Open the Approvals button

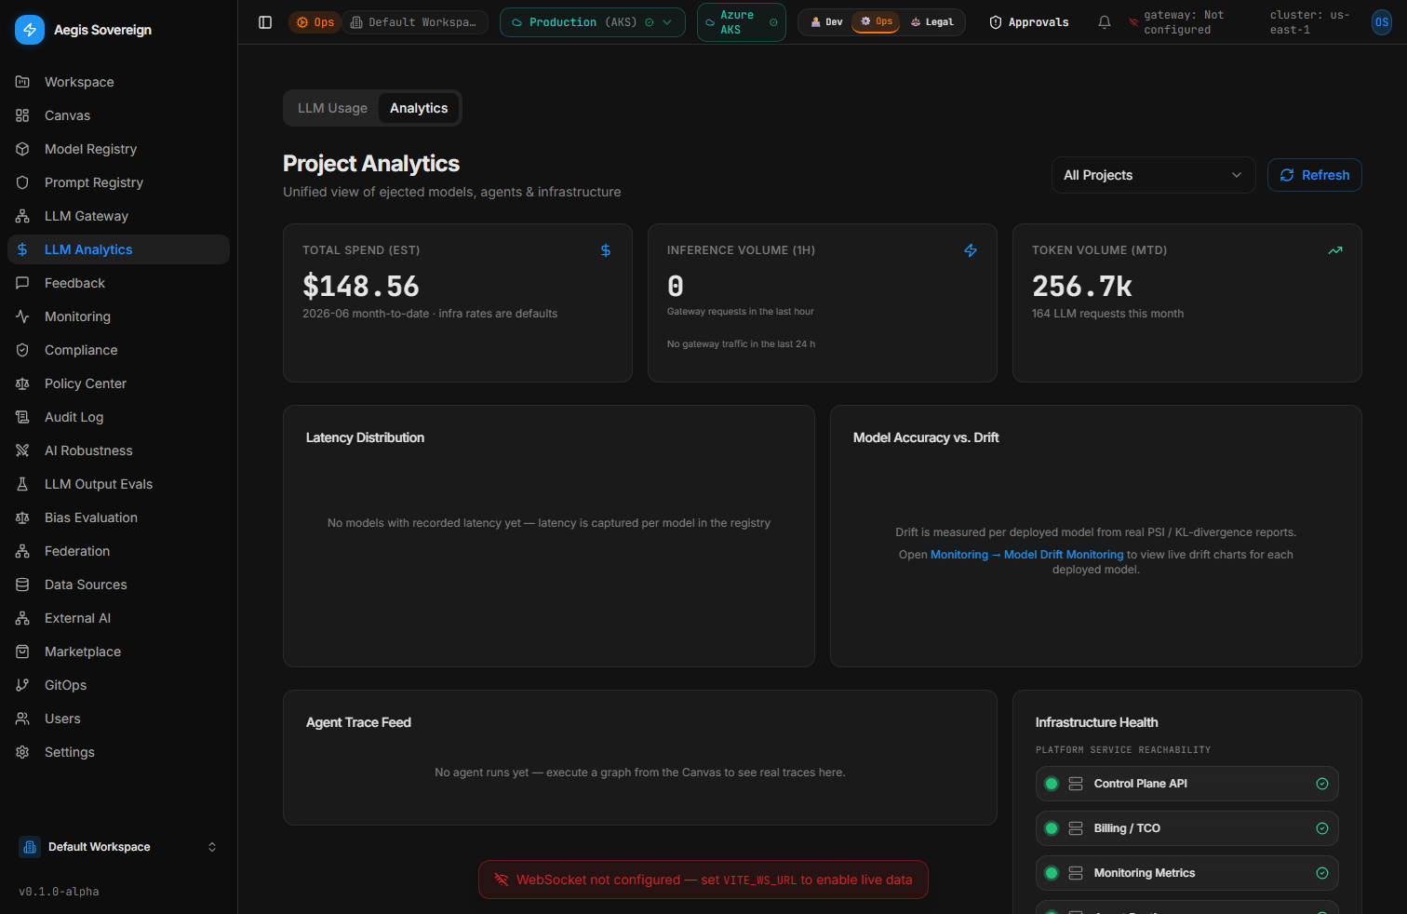[x=1028, y=22]
